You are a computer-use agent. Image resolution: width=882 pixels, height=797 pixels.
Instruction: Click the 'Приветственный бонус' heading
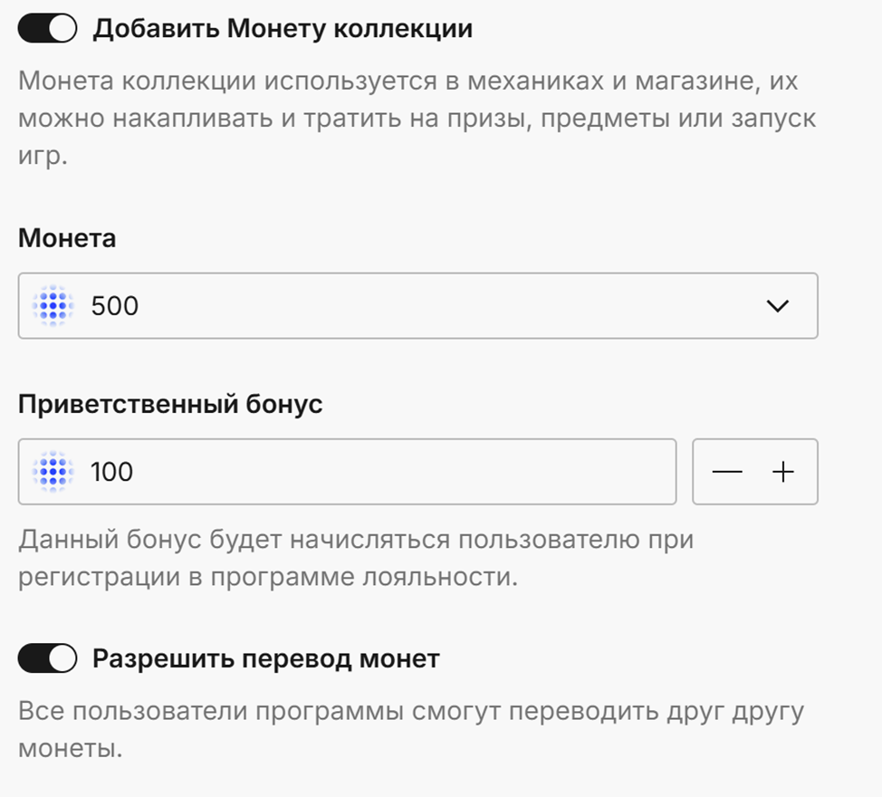click(170, 405)
